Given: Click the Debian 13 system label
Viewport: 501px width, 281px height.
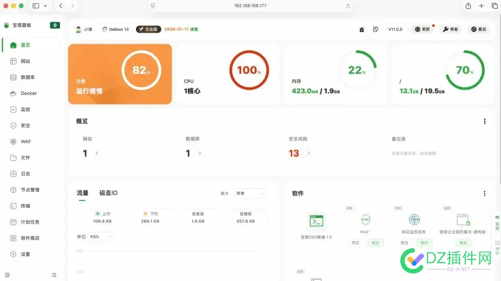Looking at the screenshot, I should pos(116,29).
